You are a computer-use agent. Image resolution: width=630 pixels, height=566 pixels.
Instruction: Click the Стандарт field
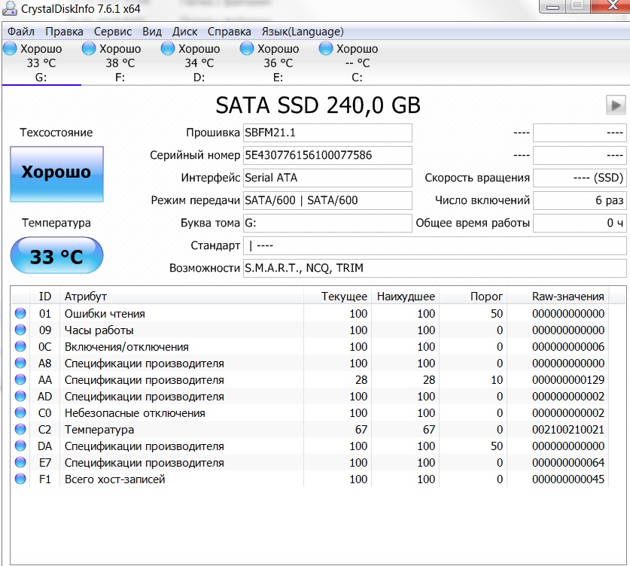(x=435, y=245)
